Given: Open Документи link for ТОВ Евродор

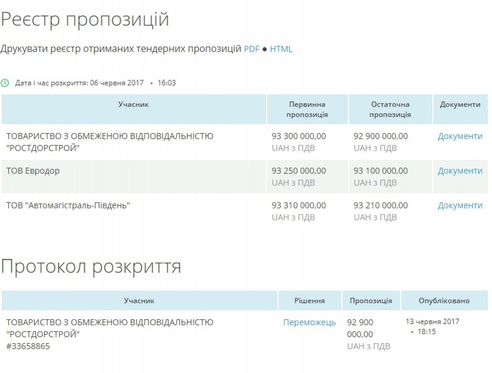Looking at the screenshot, I should pos(460,171).
